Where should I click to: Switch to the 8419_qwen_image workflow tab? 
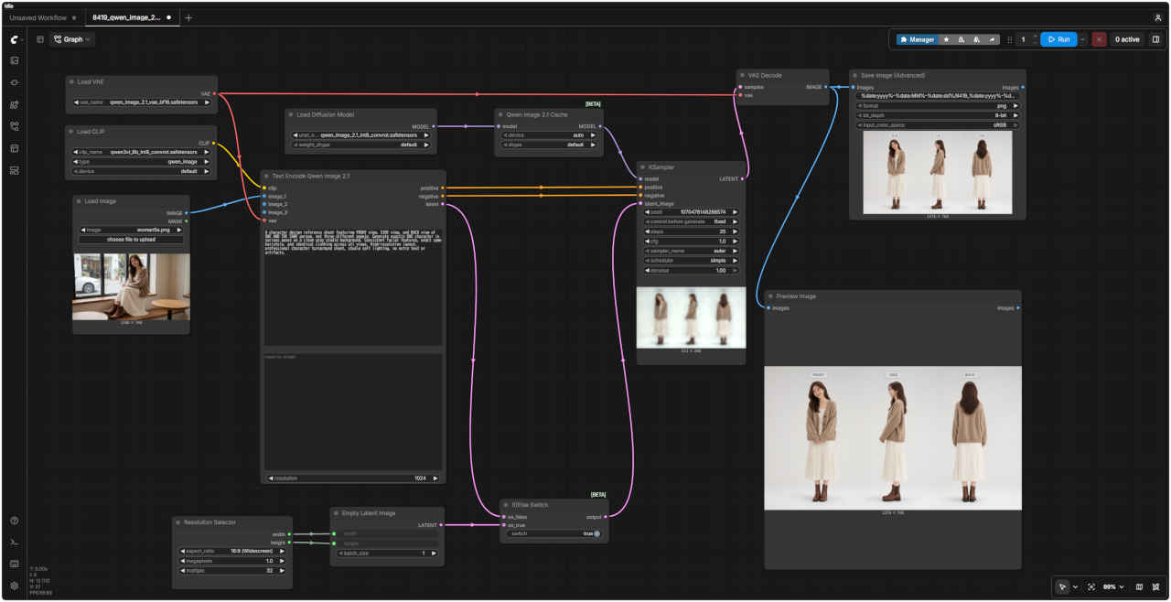point(132,17)
